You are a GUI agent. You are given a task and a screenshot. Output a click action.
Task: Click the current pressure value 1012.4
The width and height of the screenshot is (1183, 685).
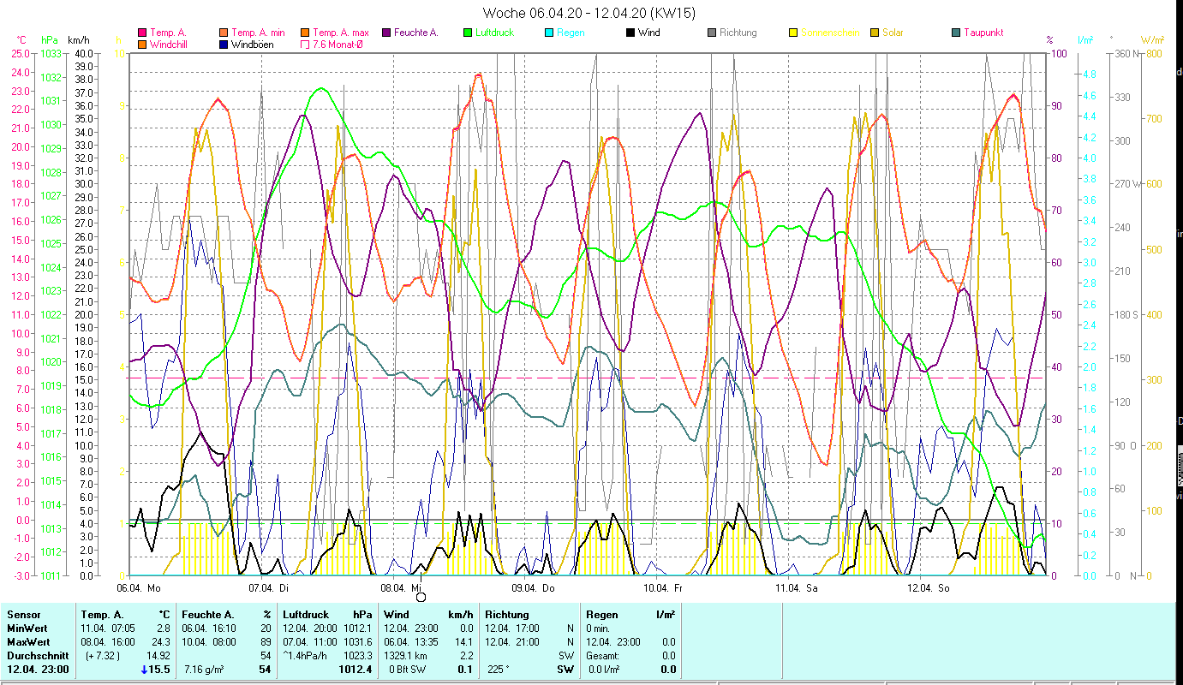tap(356, 670)
